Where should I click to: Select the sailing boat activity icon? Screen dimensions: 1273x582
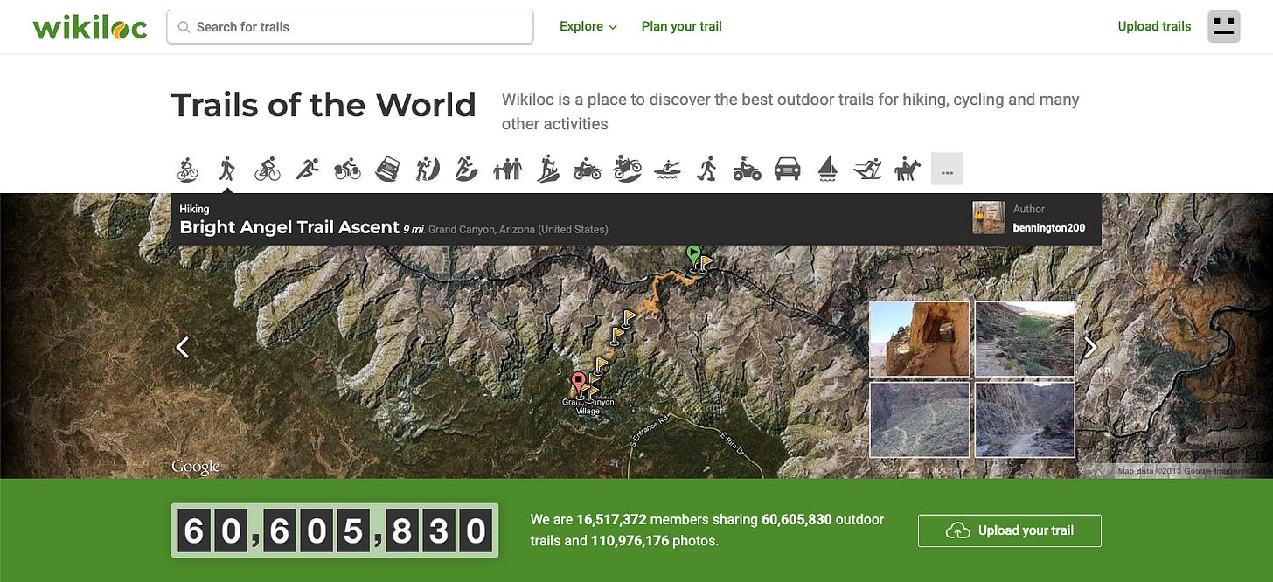point(827,169)
